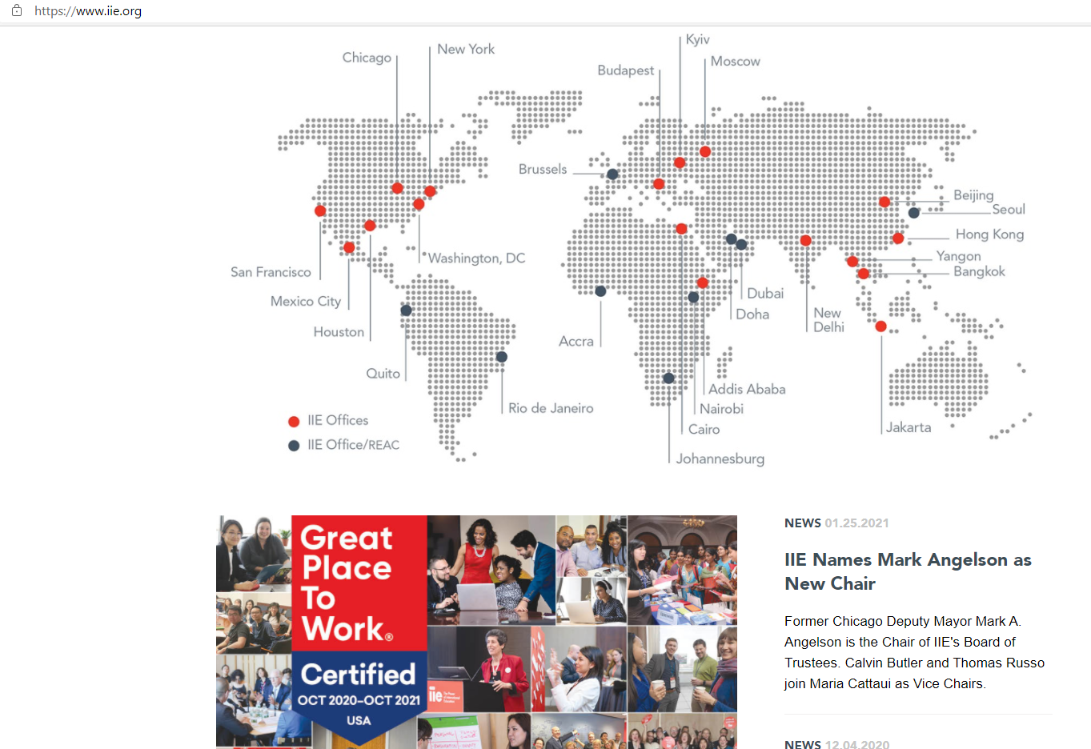This screenshot has width=1091, height=749.
Task: Click the Addis Ababa red marker
Action: coord(703,282)
